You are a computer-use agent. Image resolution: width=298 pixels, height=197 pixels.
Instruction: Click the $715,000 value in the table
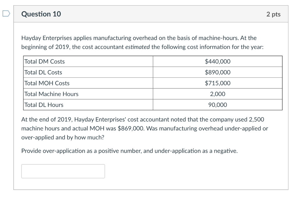218,83
